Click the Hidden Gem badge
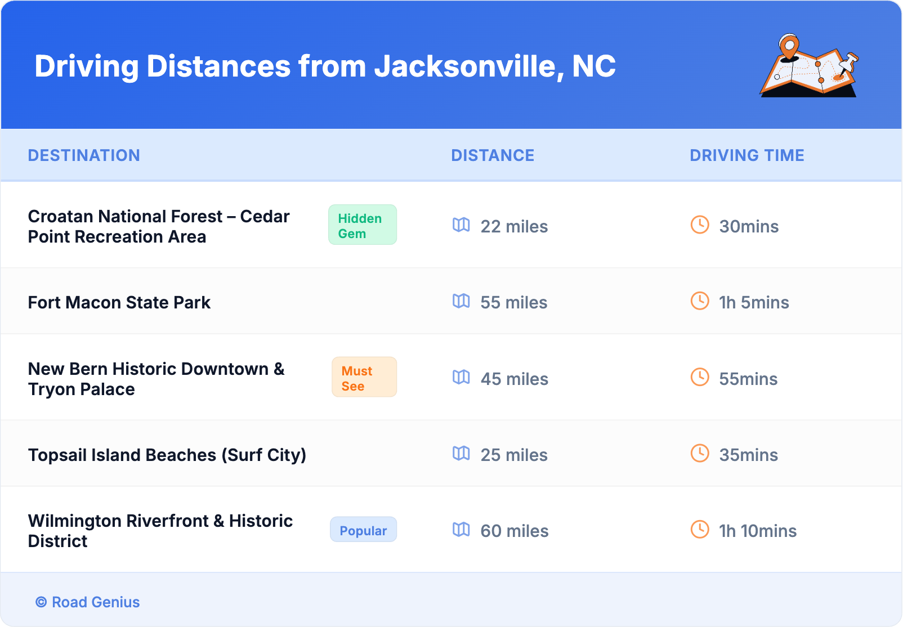Screen dimensions: 903x627 [363, 225]
